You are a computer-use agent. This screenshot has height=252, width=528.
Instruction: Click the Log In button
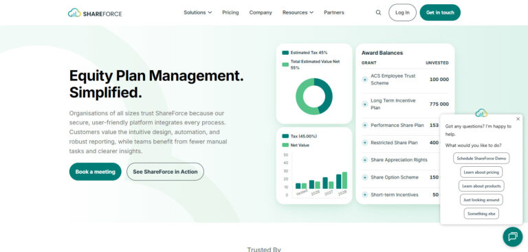(x=402, y=12)
